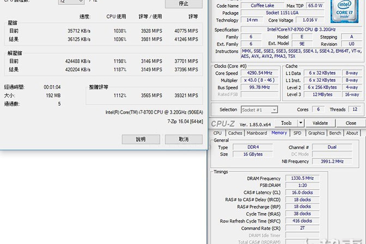Image resolution: width=366 pixels, height=244 pixels.
Task: Click the NB Frequency value 3991.2 MHz
Action: coord(332,161)
